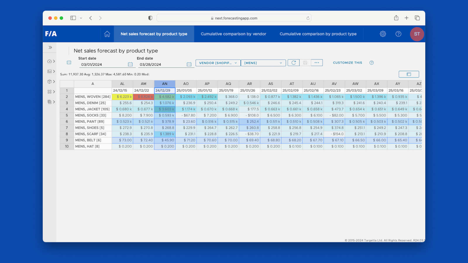
Task: Click the ST user avatar
Action: coord(417,34)
